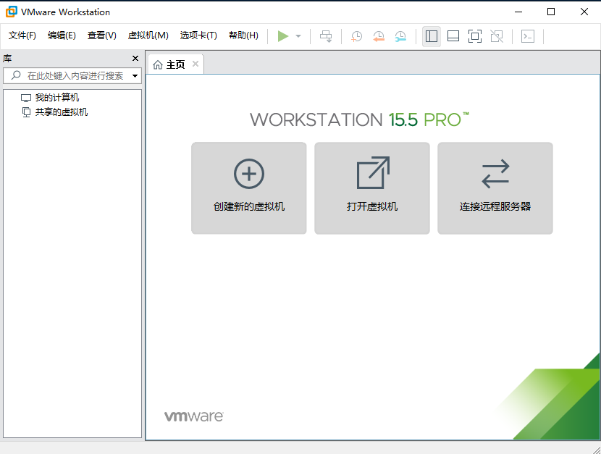Click the revert to snapshot icon
601x454 pixels.
(x=379, y=36)
